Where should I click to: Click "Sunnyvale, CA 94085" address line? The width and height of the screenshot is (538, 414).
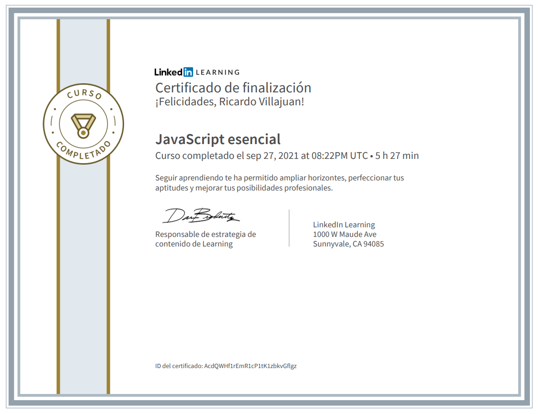click(348, 244)
